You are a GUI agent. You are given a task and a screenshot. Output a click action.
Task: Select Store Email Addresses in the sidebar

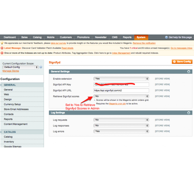[x=22, y=109]
